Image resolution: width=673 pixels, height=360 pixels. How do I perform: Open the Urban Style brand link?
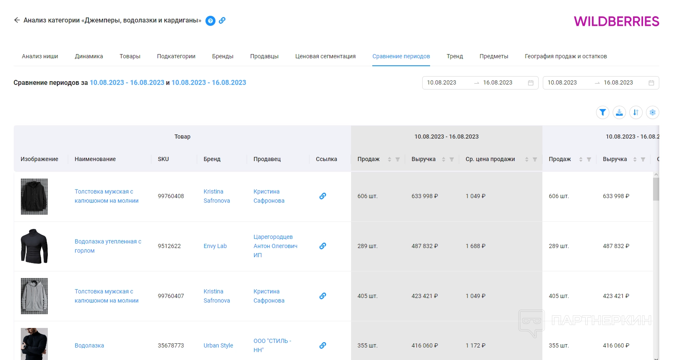218,345
